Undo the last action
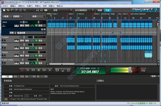This screenshot has width=161, height=106. click(x=29, y=10)
